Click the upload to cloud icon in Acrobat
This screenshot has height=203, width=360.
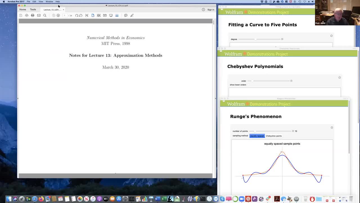click(27, 15)
